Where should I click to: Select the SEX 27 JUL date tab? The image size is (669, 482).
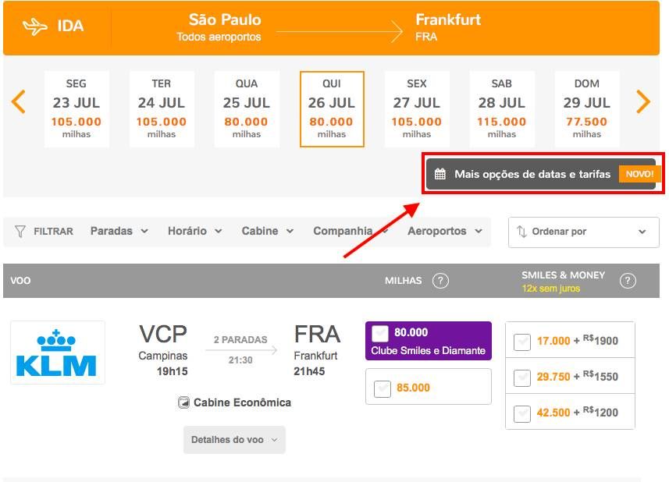[417, 109]
